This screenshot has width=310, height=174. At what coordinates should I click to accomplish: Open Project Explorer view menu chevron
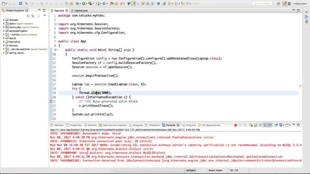[45, 15]
